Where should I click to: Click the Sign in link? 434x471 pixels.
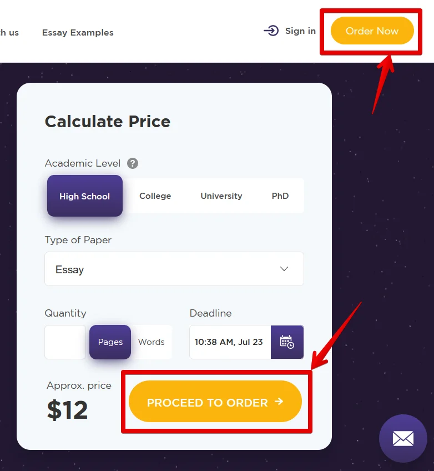[x=300, y=31]
